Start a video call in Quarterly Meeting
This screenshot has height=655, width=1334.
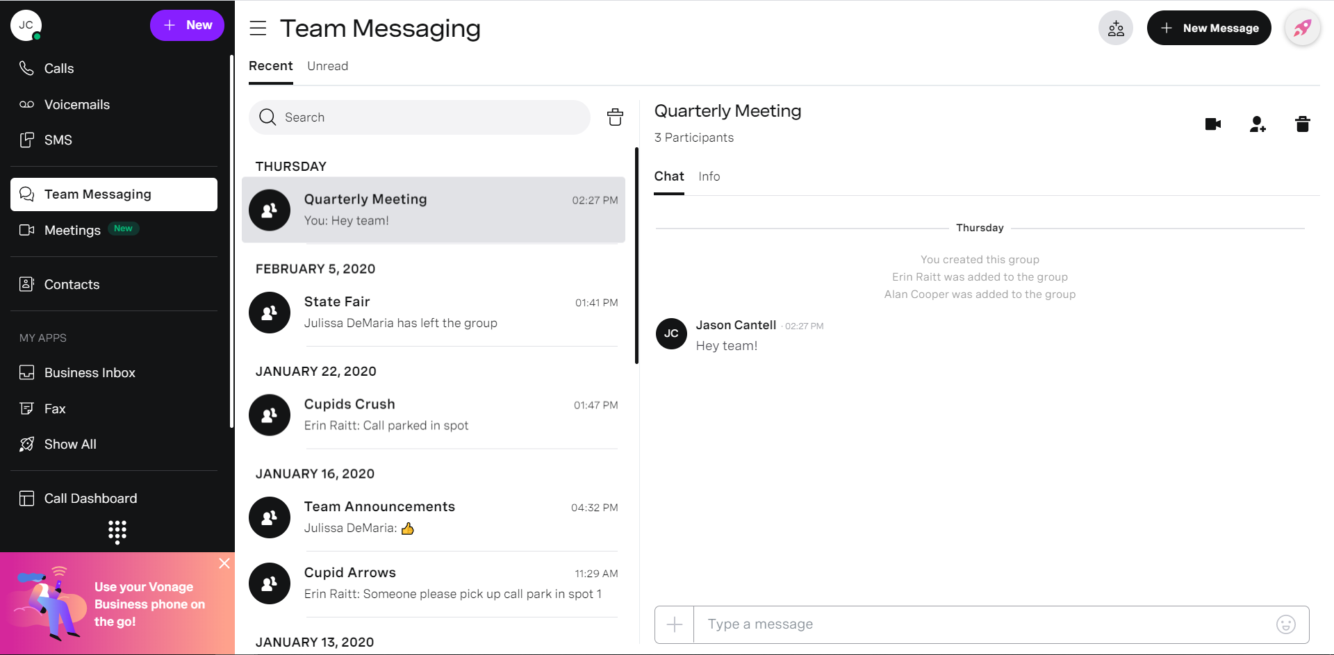coord(1212,124)
